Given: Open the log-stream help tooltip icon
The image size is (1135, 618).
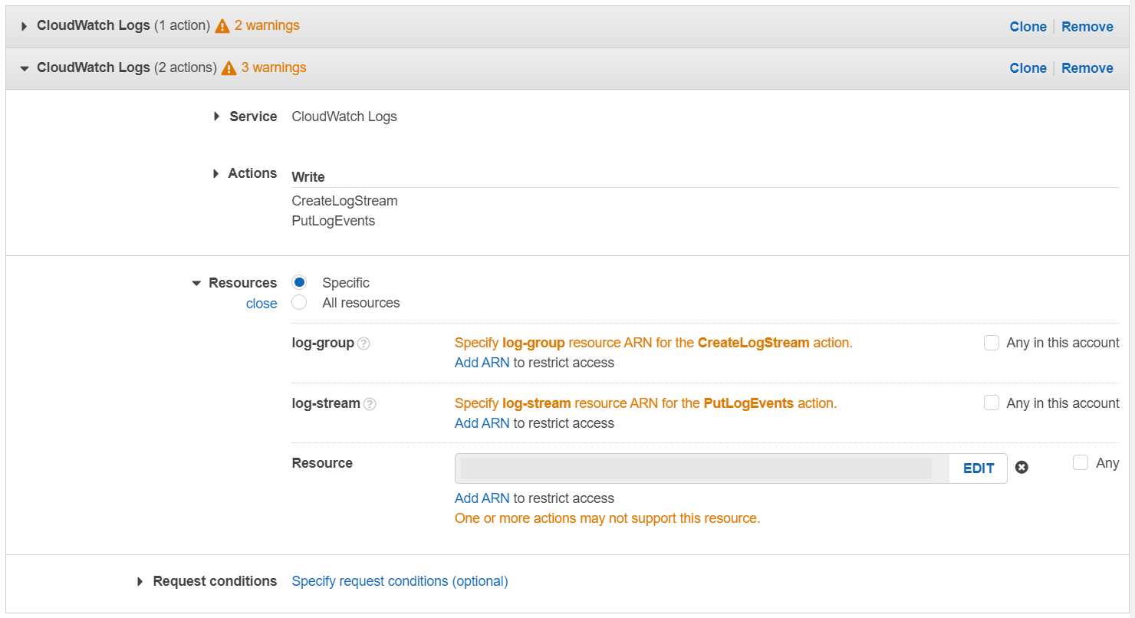Looking at the screenshot, I should (370, 403).
